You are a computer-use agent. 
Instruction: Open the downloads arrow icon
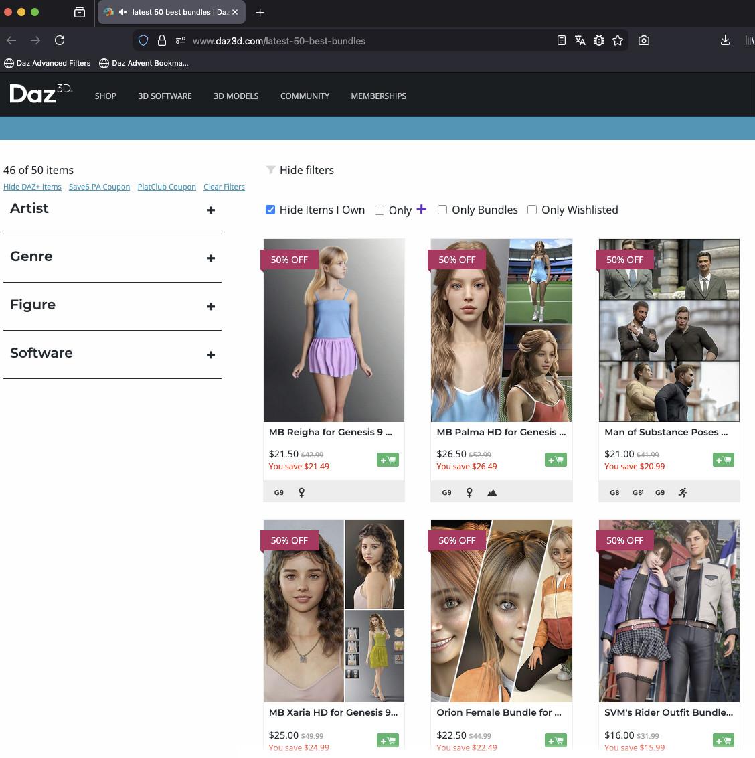725,41
